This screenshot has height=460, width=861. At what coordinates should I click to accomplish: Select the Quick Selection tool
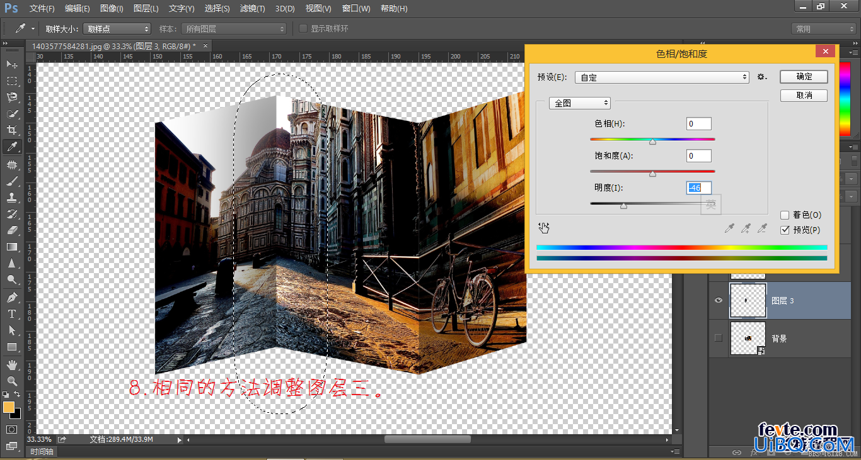point(11,113)
